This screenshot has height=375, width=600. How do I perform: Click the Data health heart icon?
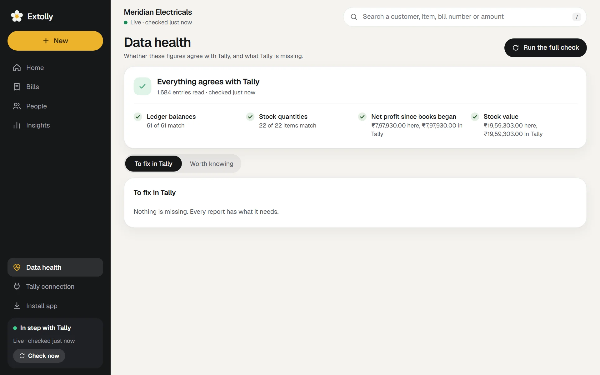pyautogui.click(x=17, y=267)
